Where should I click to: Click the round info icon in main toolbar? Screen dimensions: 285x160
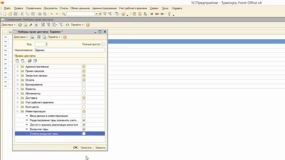[x=123, y=14]
